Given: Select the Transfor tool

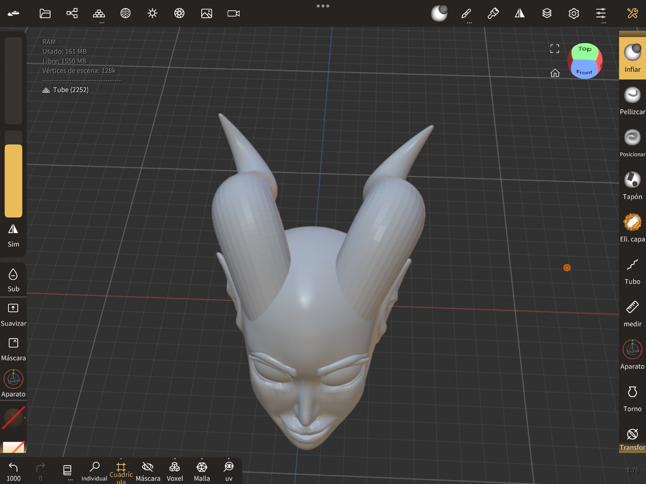Looking at the screenshot, I should [633, 439].
